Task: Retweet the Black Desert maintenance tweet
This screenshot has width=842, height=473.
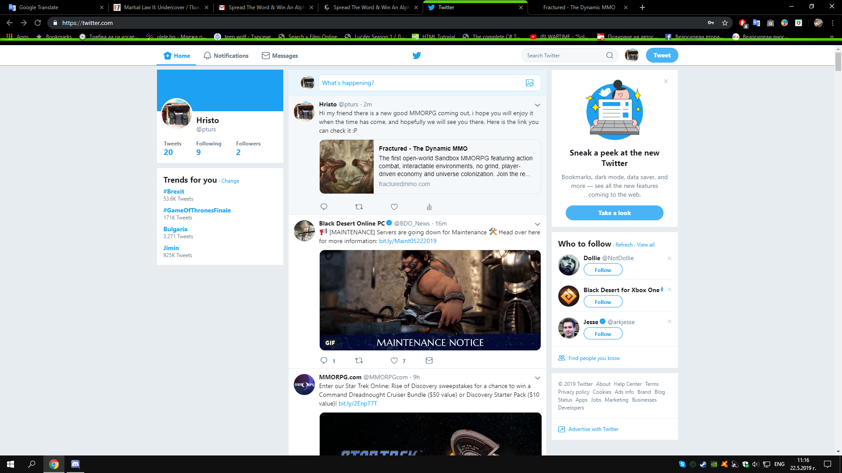Action: (x=359, y=360)
